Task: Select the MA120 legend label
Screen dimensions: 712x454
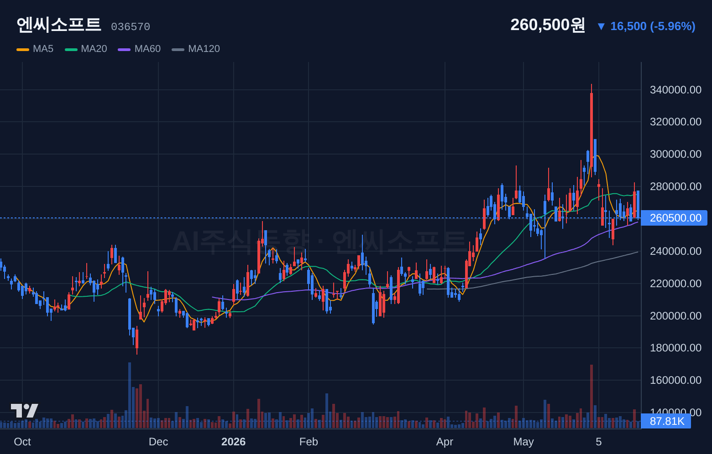Action: coord(204,49)
